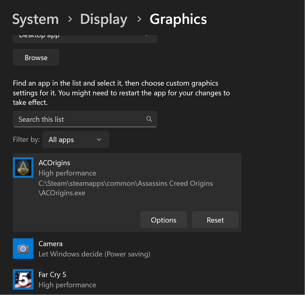Image resolution: width=305 pixels, height=295 pixels.
Task: Select the Far Cry 5 entry name
Action: click(52, 275)
